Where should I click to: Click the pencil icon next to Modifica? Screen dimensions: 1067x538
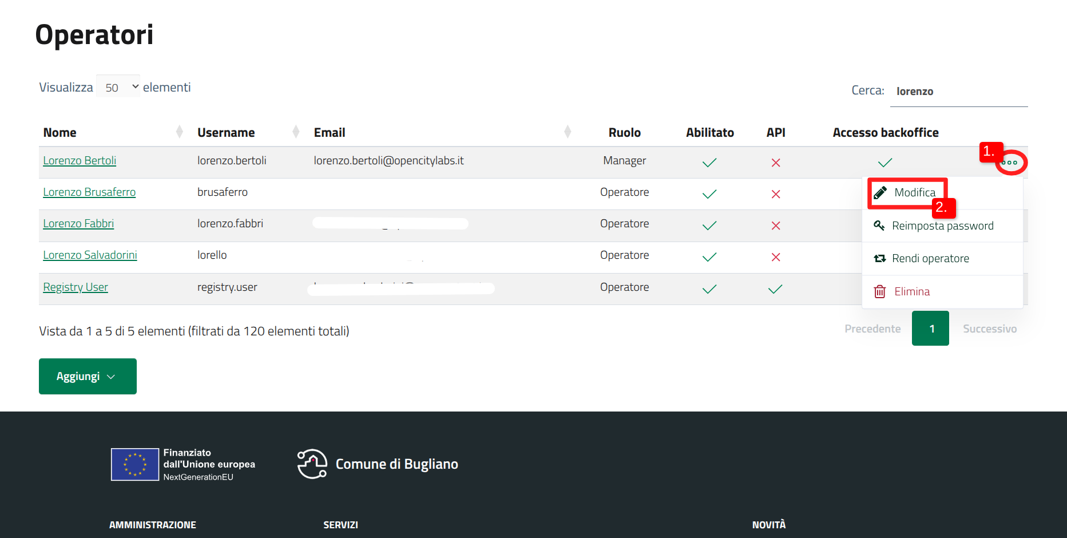(880, 192)
